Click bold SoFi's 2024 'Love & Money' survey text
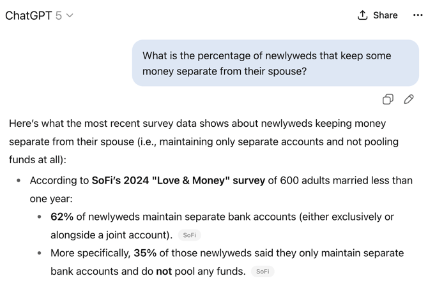This screenshot has height=283, width=428. pyautogui.click(x=178, y=180)
